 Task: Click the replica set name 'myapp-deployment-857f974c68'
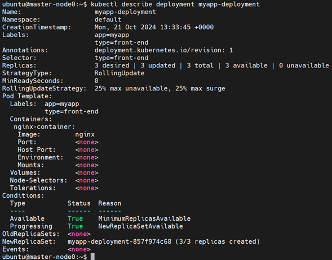pyautogui.click(x=119, y=241)
